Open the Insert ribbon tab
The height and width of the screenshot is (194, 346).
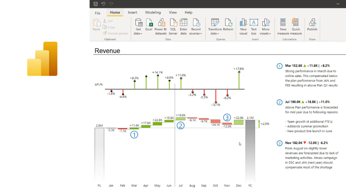(132, 13)
